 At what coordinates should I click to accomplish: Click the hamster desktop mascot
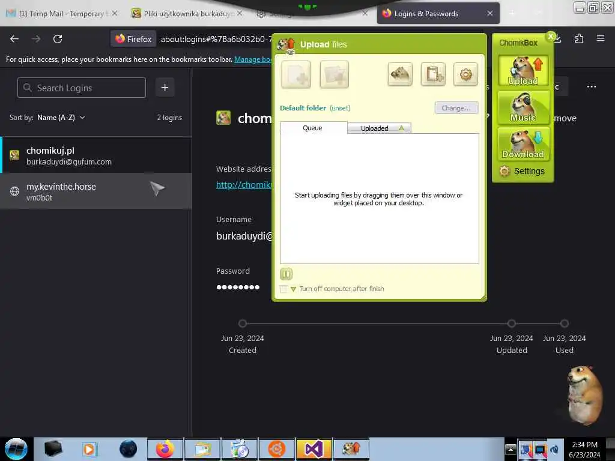coord(584,395)
